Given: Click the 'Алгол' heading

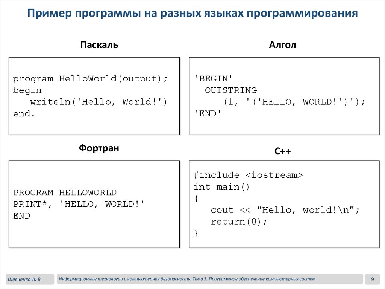Looking at the screenshot, I should 282,45.
